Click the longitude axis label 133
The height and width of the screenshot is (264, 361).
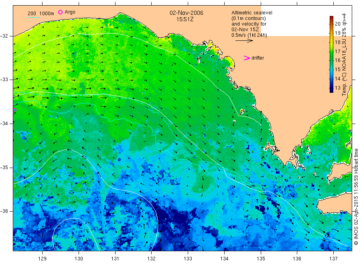coord(188,258)
